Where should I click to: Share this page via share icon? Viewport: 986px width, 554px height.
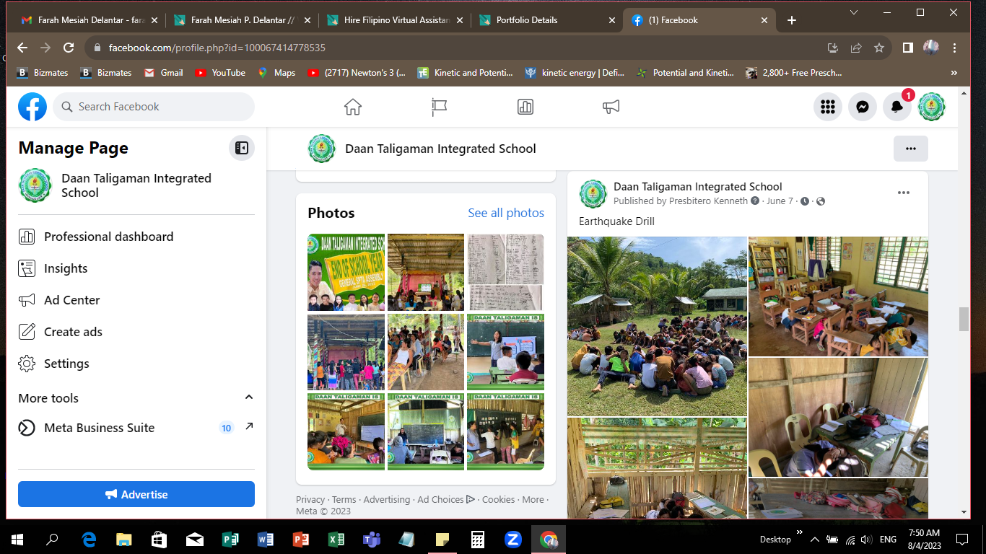[856, 48]
